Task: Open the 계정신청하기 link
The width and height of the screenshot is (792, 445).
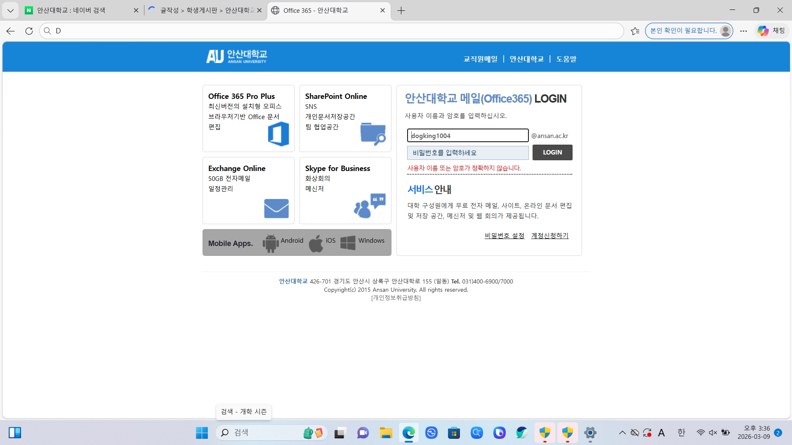Action: tap(549, 235)
